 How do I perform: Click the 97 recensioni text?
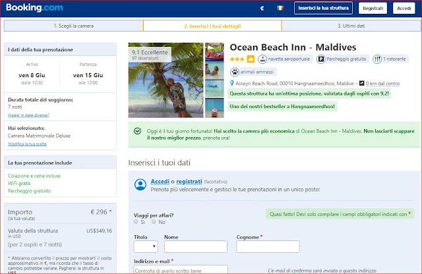145,59
